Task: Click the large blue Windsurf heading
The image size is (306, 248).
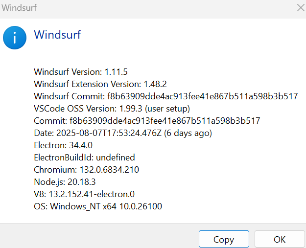Action: [x=57, y=35]
